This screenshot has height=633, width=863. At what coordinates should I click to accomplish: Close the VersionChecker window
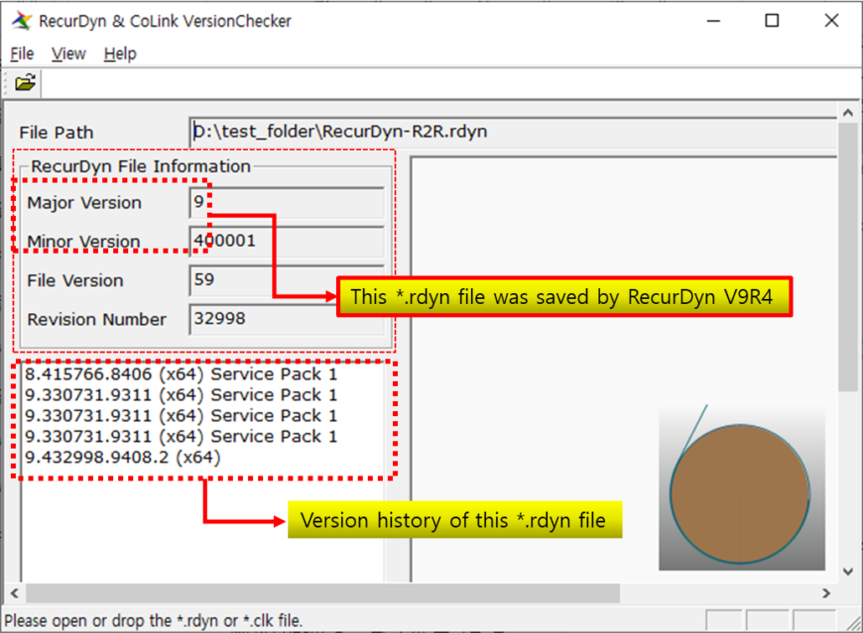(832, 21)
